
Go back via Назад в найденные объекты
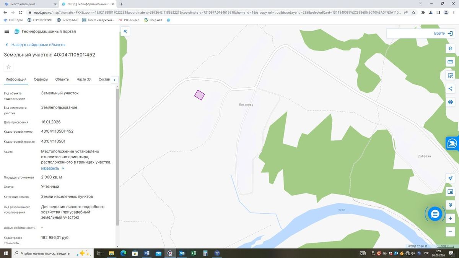pos(35,45)
